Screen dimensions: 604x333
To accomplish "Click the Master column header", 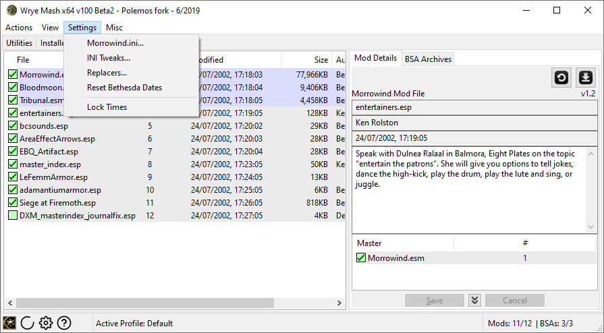I will click(403, 243).
